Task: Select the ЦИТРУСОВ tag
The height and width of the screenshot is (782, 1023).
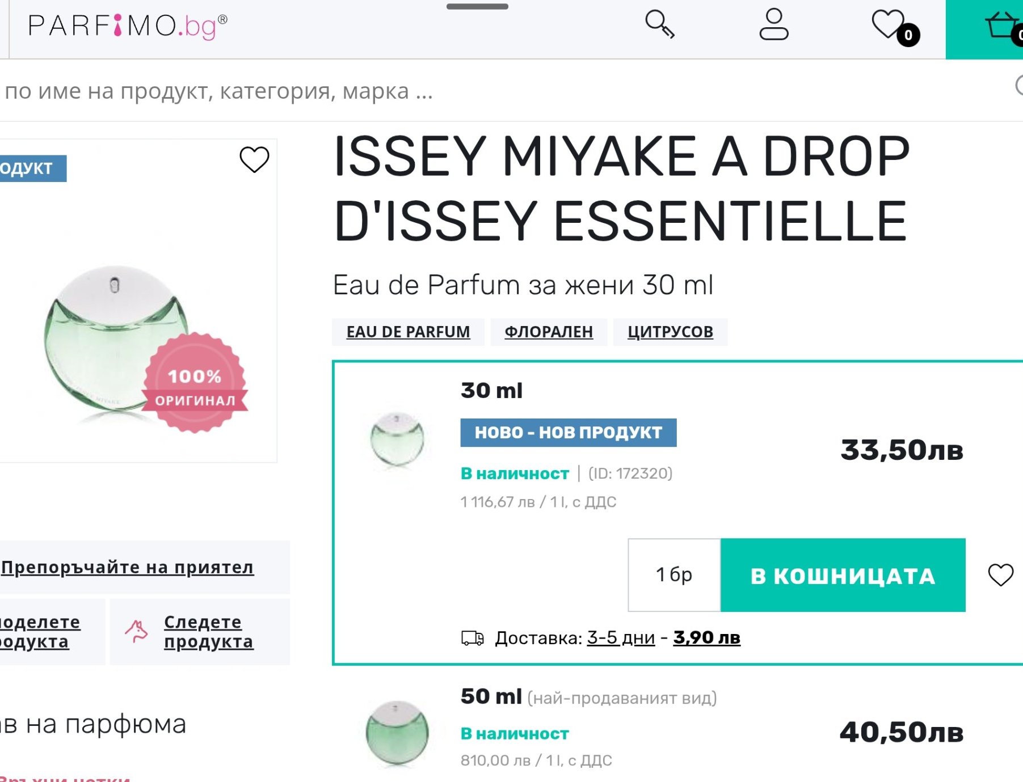Action: coord(670,332)
